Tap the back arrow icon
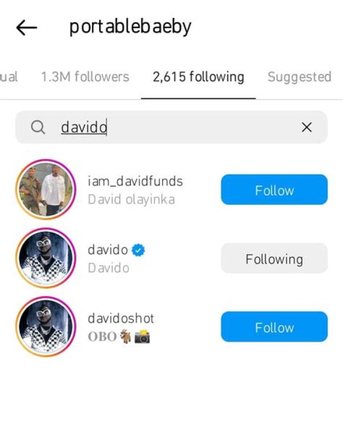Image resolution: width=343 pixels, height=430 pixels. (27, 28)
